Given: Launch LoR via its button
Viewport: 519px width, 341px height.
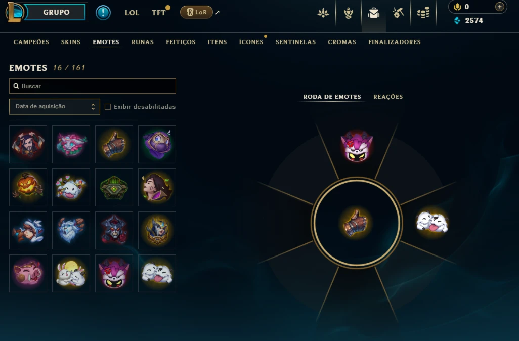Looking at the screenshot, I should (196, 12).
